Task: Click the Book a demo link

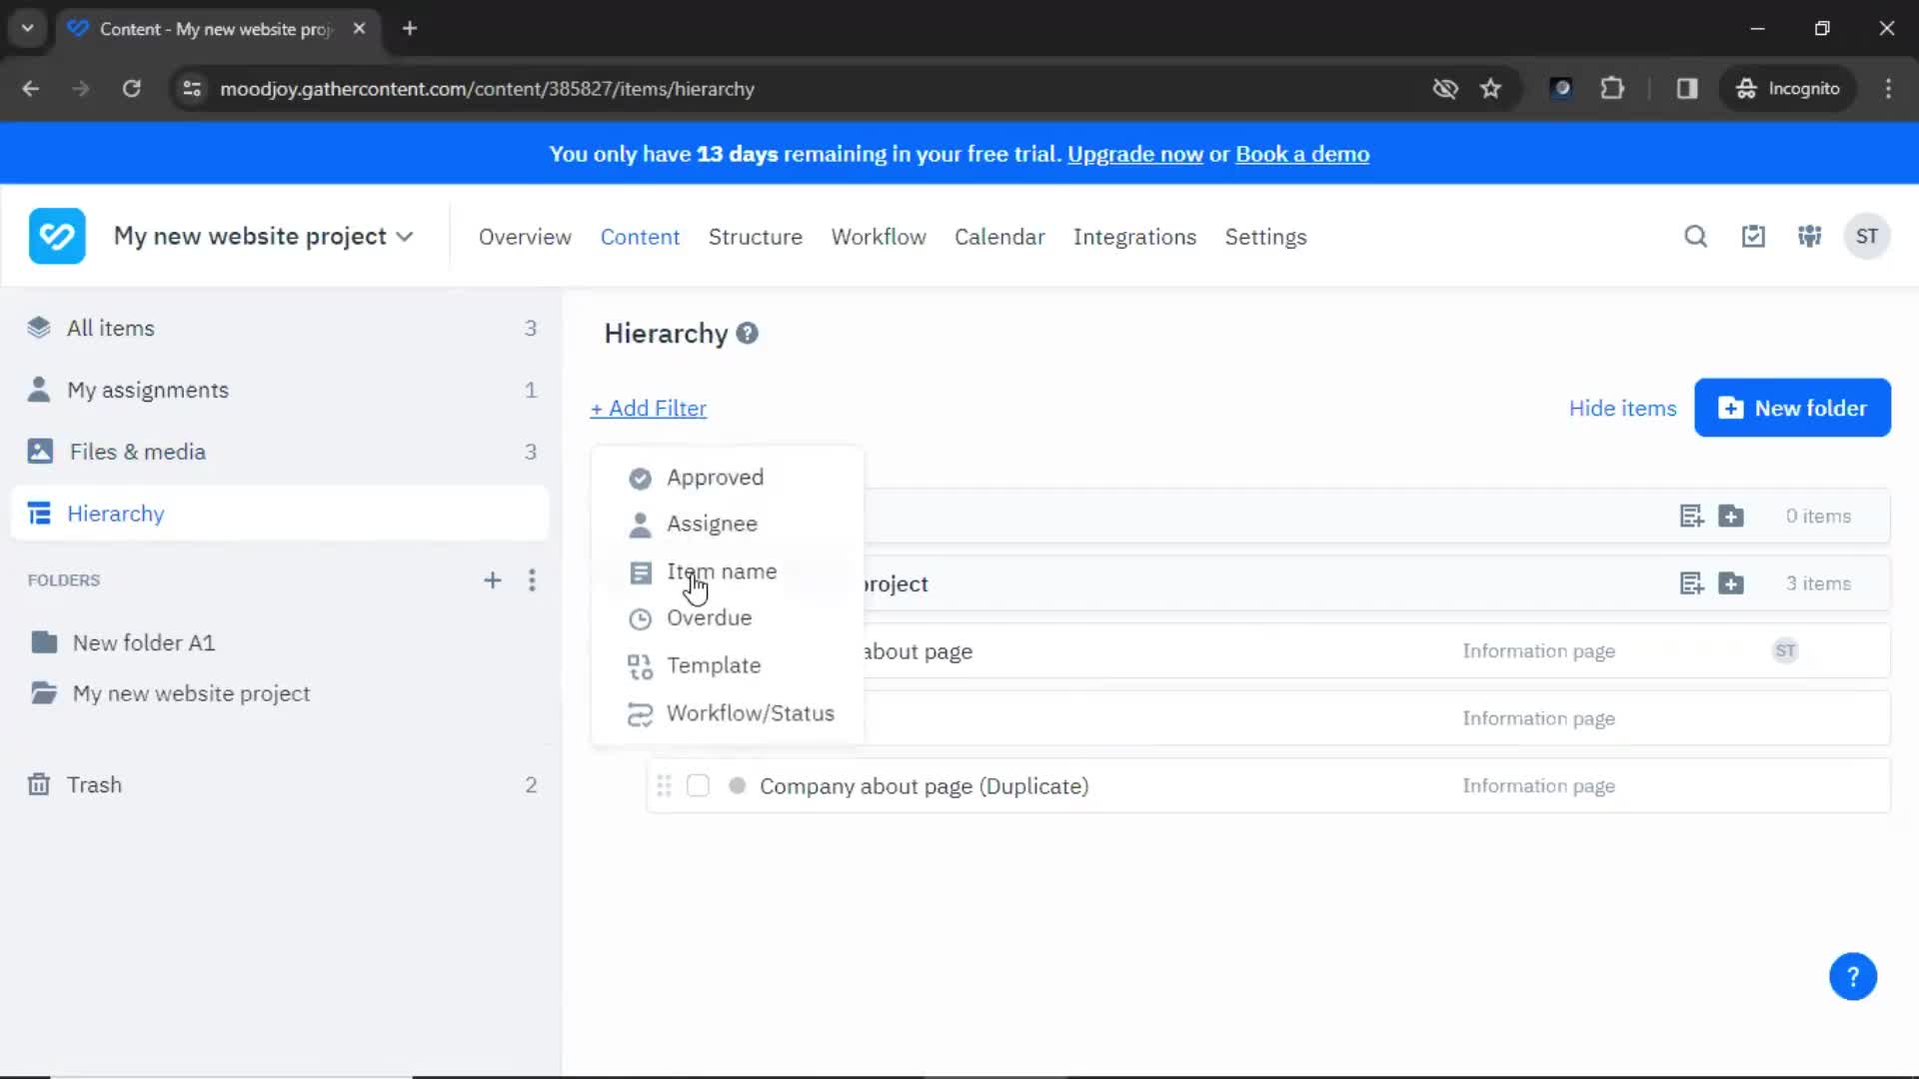Action: pos(1302,155)
